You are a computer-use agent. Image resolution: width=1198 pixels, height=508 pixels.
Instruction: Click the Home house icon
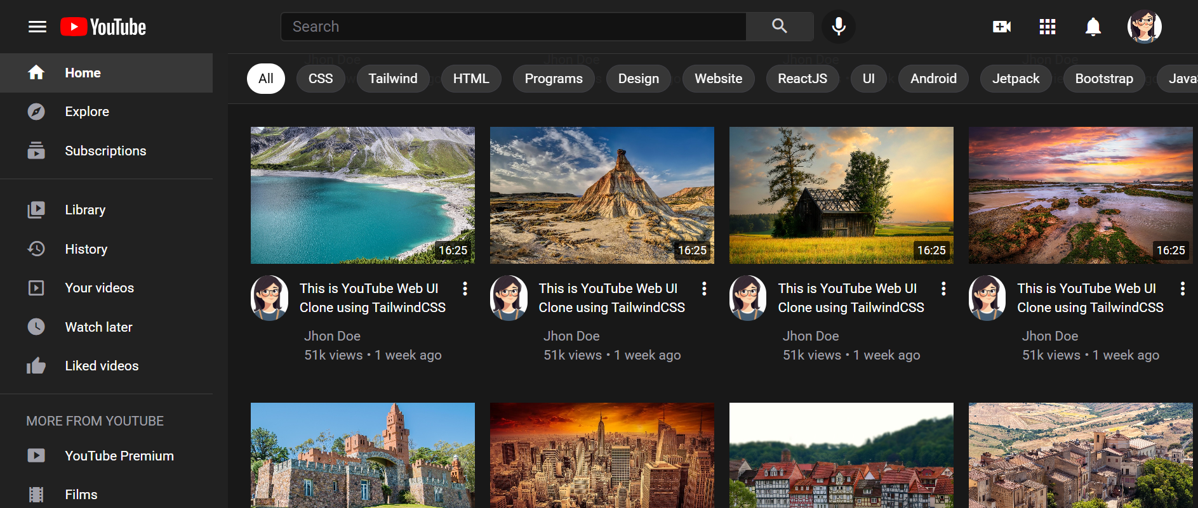coord(36,72)
